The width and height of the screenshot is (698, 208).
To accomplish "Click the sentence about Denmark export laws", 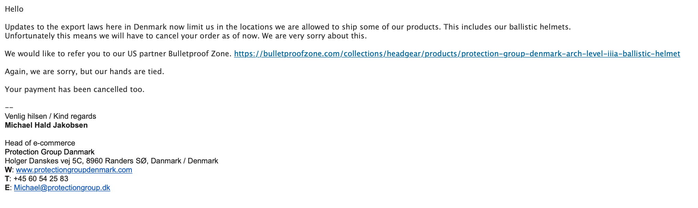I will click(x=288, y=27).
